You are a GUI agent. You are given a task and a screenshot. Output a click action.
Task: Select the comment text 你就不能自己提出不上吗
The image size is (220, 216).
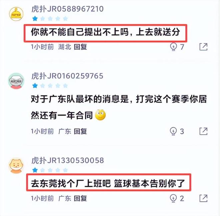(x=80, y=32)
